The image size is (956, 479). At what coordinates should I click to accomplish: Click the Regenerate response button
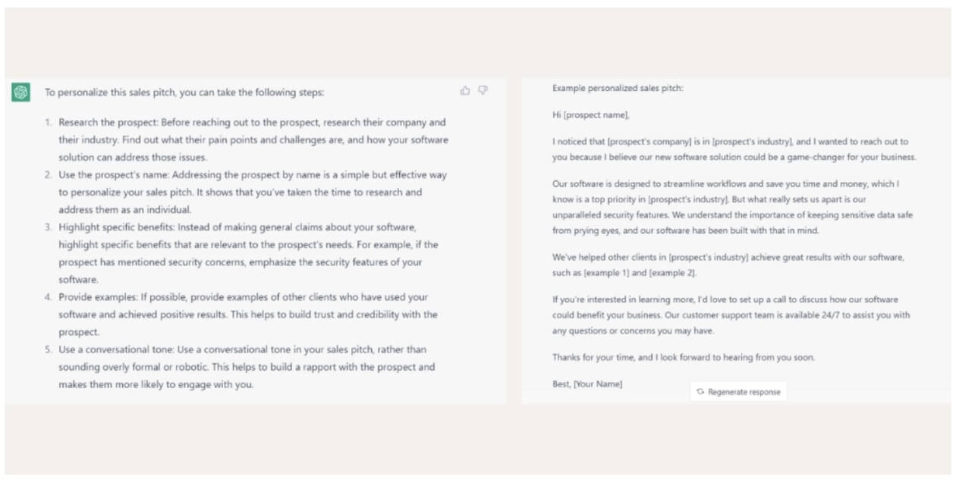pyautogui.click(x=737, y=393)
